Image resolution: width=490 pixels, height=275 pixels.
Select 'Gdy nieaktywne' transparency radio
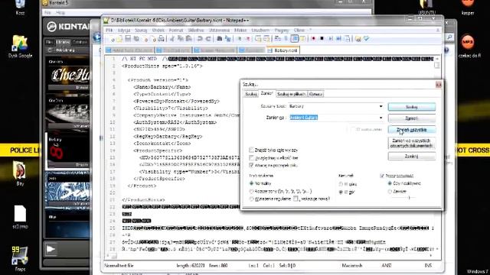[390, 183]
